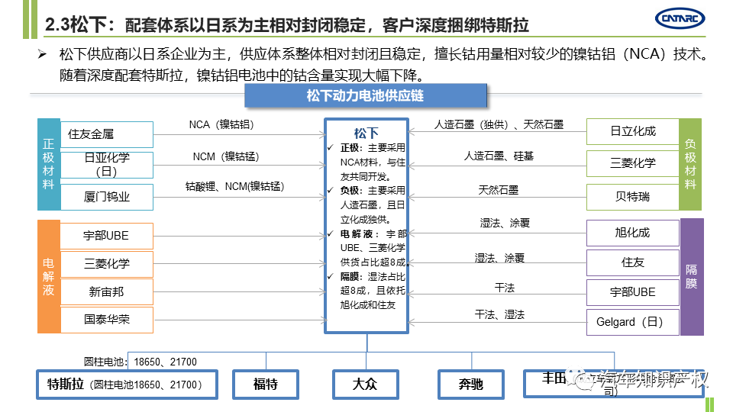733x412 pixels.
Task: Click the arrow bullet before 松下供应商
Action: (42, 54)
